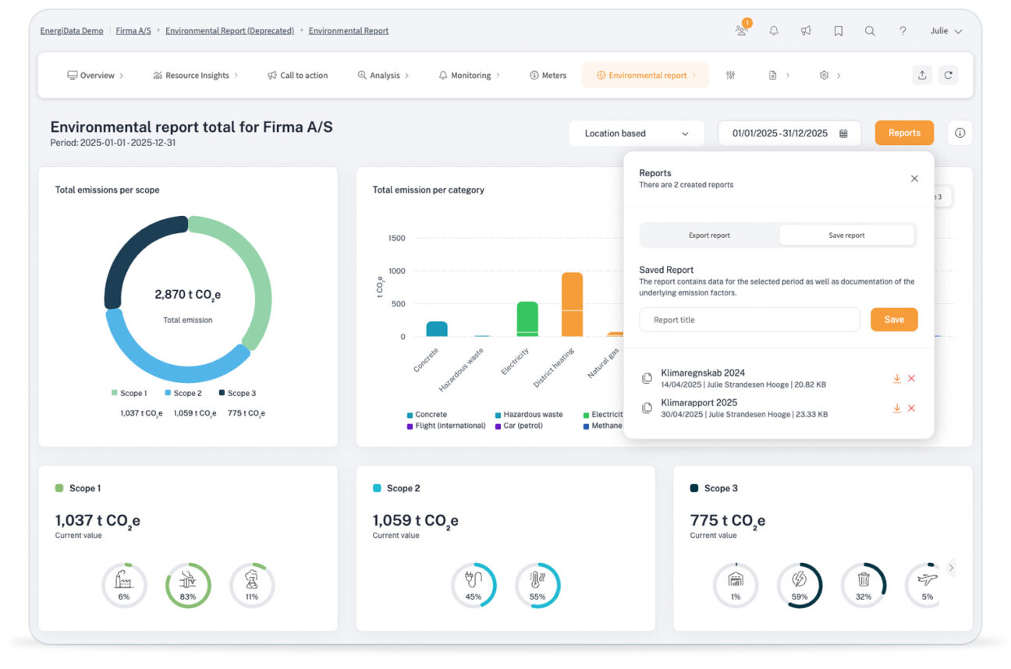The image size is (1011, 669).
Task: Click the help question mark icon
Action: coord(903,31)
